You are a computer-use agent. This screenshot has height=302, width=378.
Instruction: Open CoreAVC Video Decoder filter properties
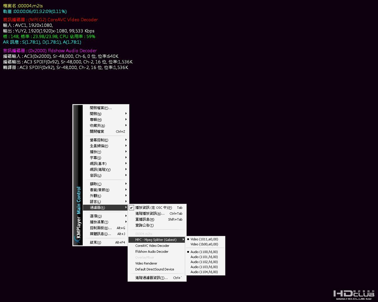[x=157, y=246]
